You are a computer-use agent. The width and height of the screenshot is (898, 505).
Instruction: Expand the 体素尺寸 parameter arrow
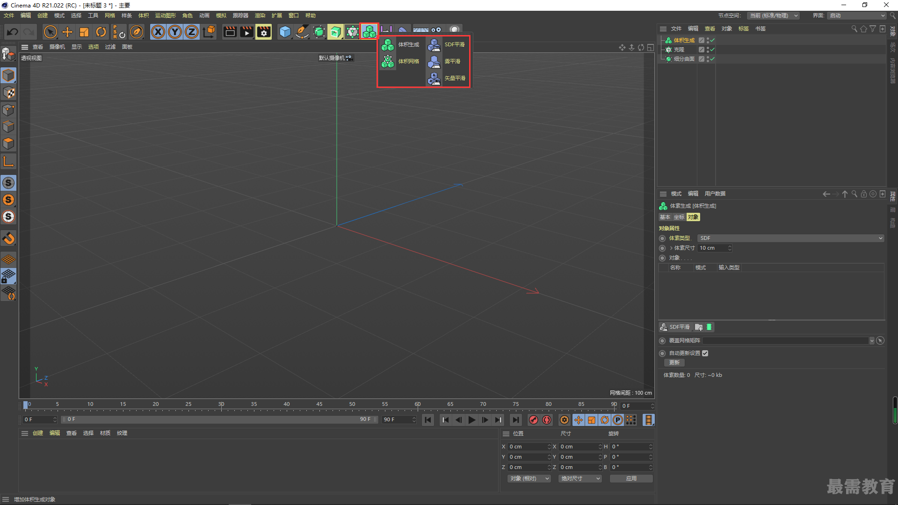coord(671,248)
